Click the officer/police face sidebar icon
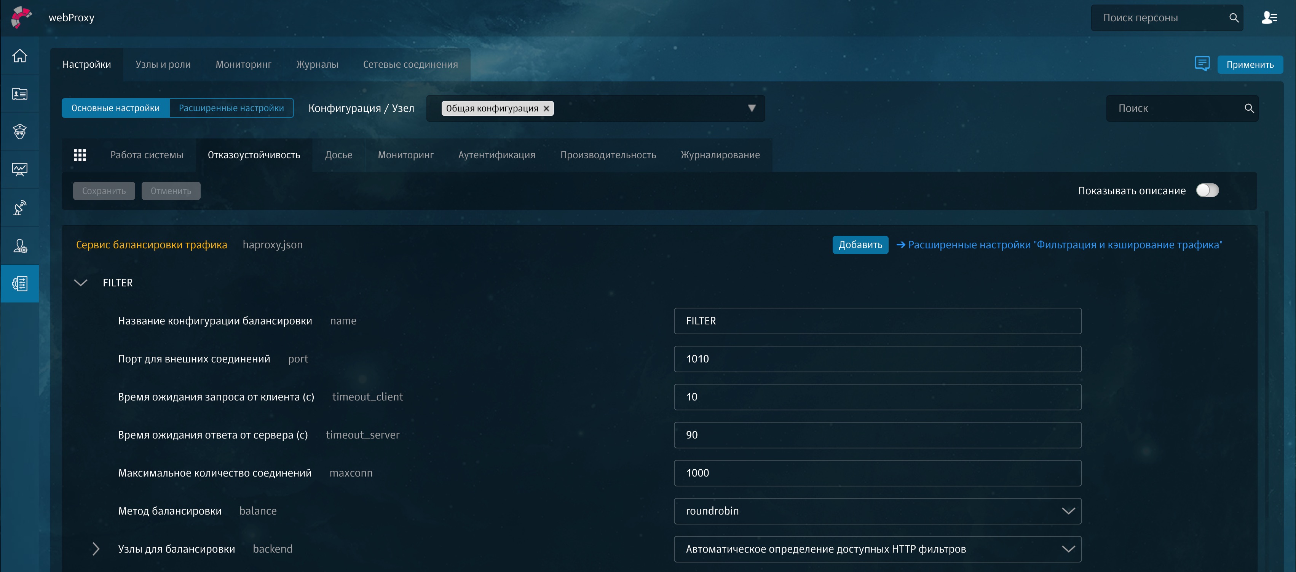The height and width of the screenshot is (572, 1296). click(x=20, y=132)
